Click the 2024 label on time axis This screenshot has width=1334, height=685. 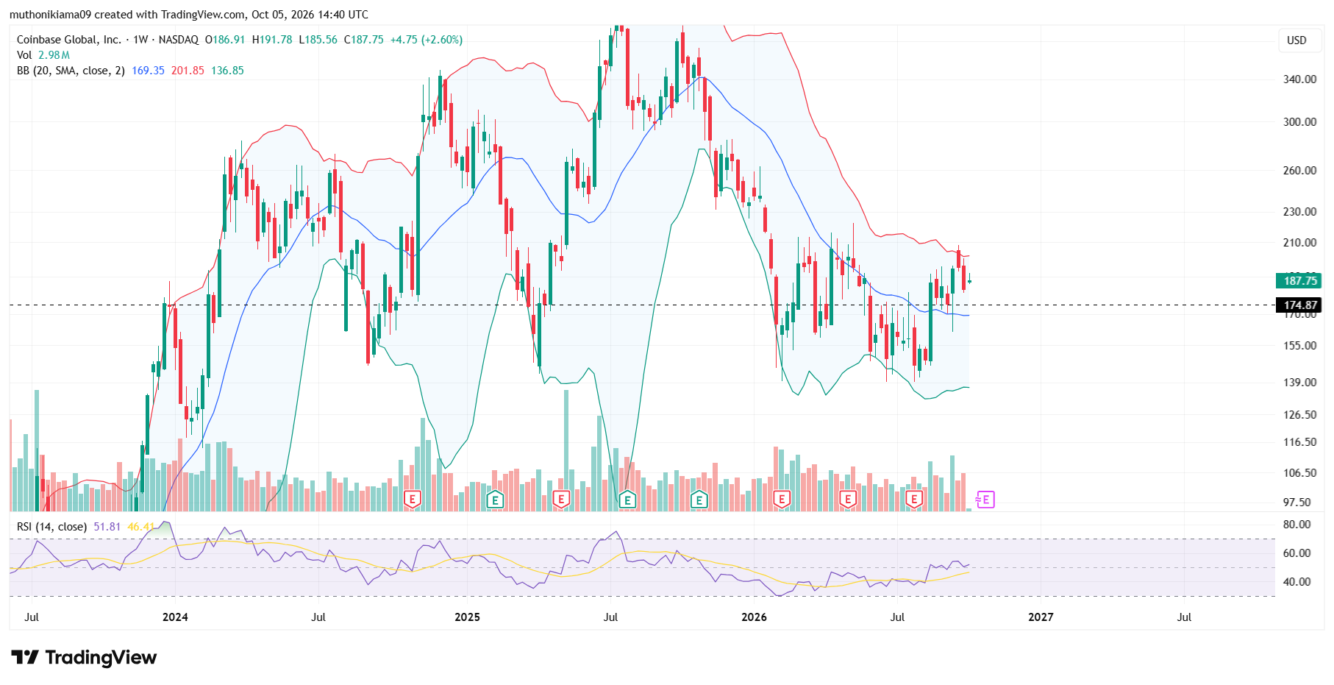(x=175, y=617)
